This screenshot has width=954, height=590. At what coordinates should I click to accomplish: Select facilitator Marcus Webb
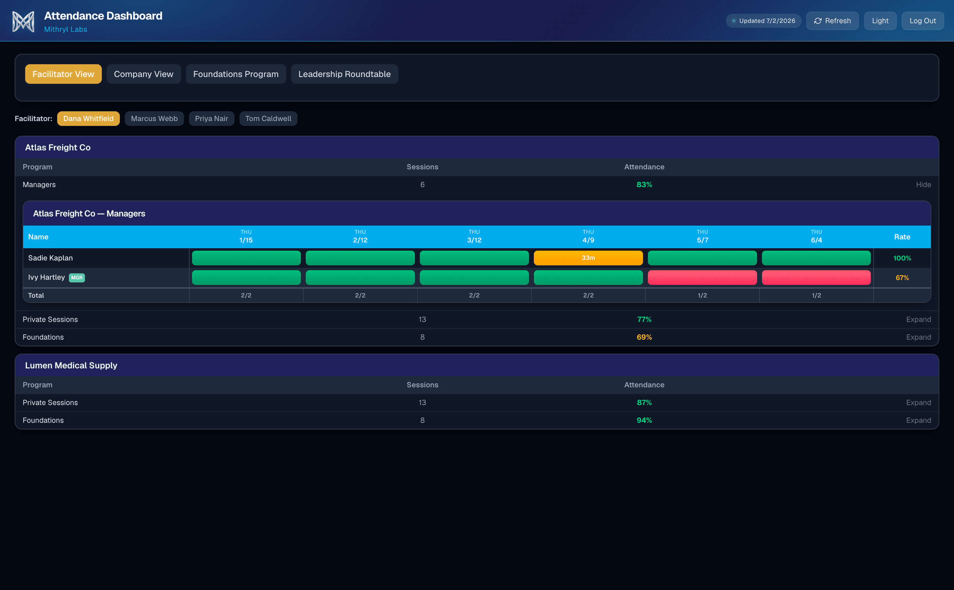coord(154,118)
